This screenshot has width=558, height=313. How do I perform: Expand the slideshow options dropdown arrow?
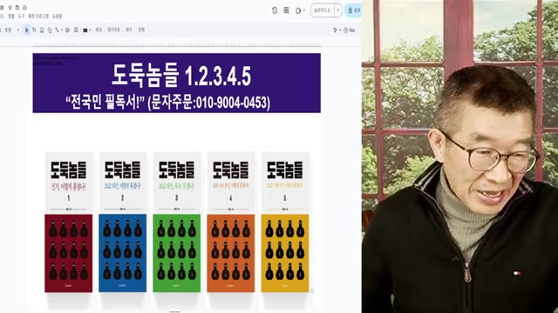[338, 10]
